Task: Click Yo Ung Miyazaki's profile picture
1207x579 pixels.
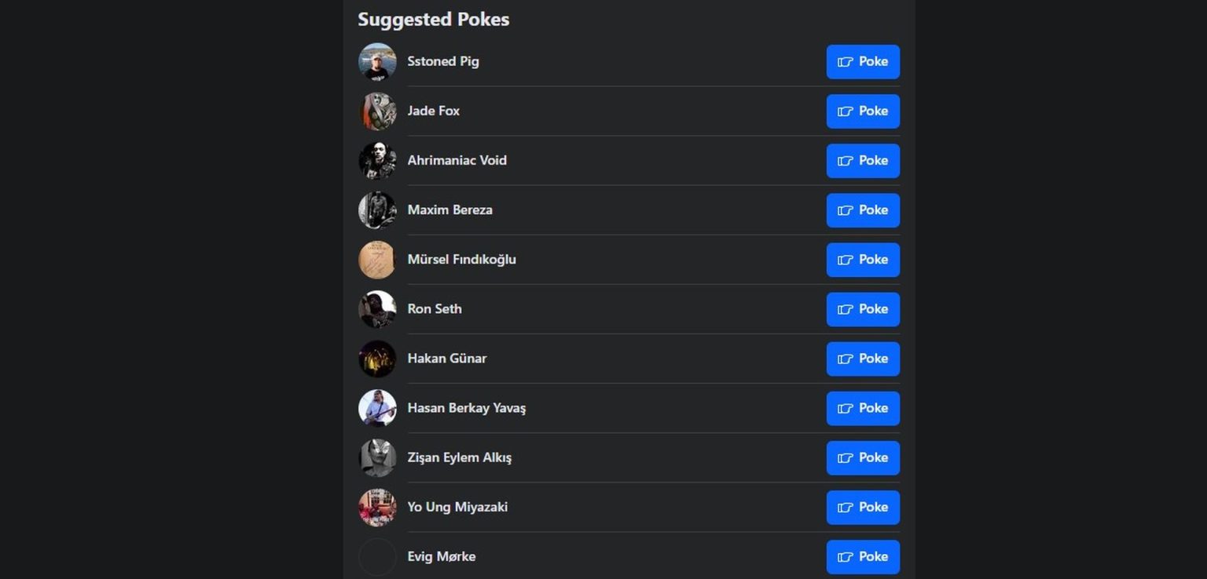Action: point(377,507)
